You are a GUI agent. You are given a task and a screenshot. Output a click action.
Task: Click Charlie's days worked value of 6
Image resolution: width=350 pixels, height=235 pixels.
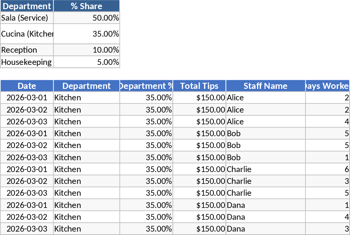coord(327,169)
